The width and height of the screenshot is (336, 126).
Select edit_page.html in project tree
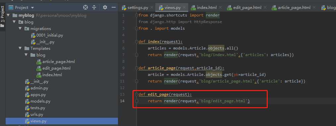tap(56, 68)
